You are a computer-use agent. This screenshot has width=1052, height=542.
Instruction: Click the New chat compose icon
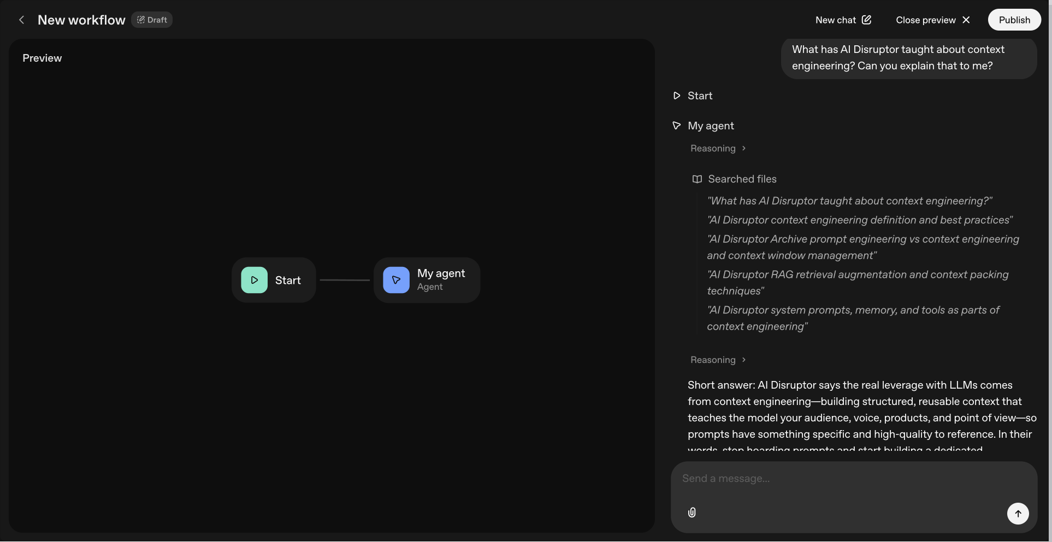[x=866, y=20]
